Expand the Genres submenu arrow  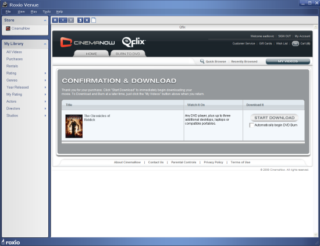point(45,80)
